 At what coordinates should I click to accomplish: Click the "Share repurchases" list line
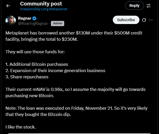(x=27, y=77)
